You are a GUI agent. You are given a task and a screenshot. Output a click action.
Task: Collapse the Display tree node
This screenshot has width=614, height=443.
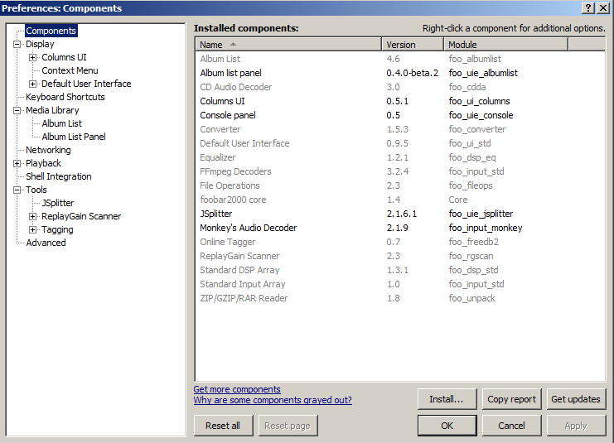pyautogui.click(x=17, y=44)
